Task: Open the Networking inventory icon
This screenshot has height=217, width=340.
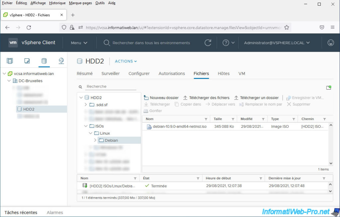Action: click(x=61, y=61)
